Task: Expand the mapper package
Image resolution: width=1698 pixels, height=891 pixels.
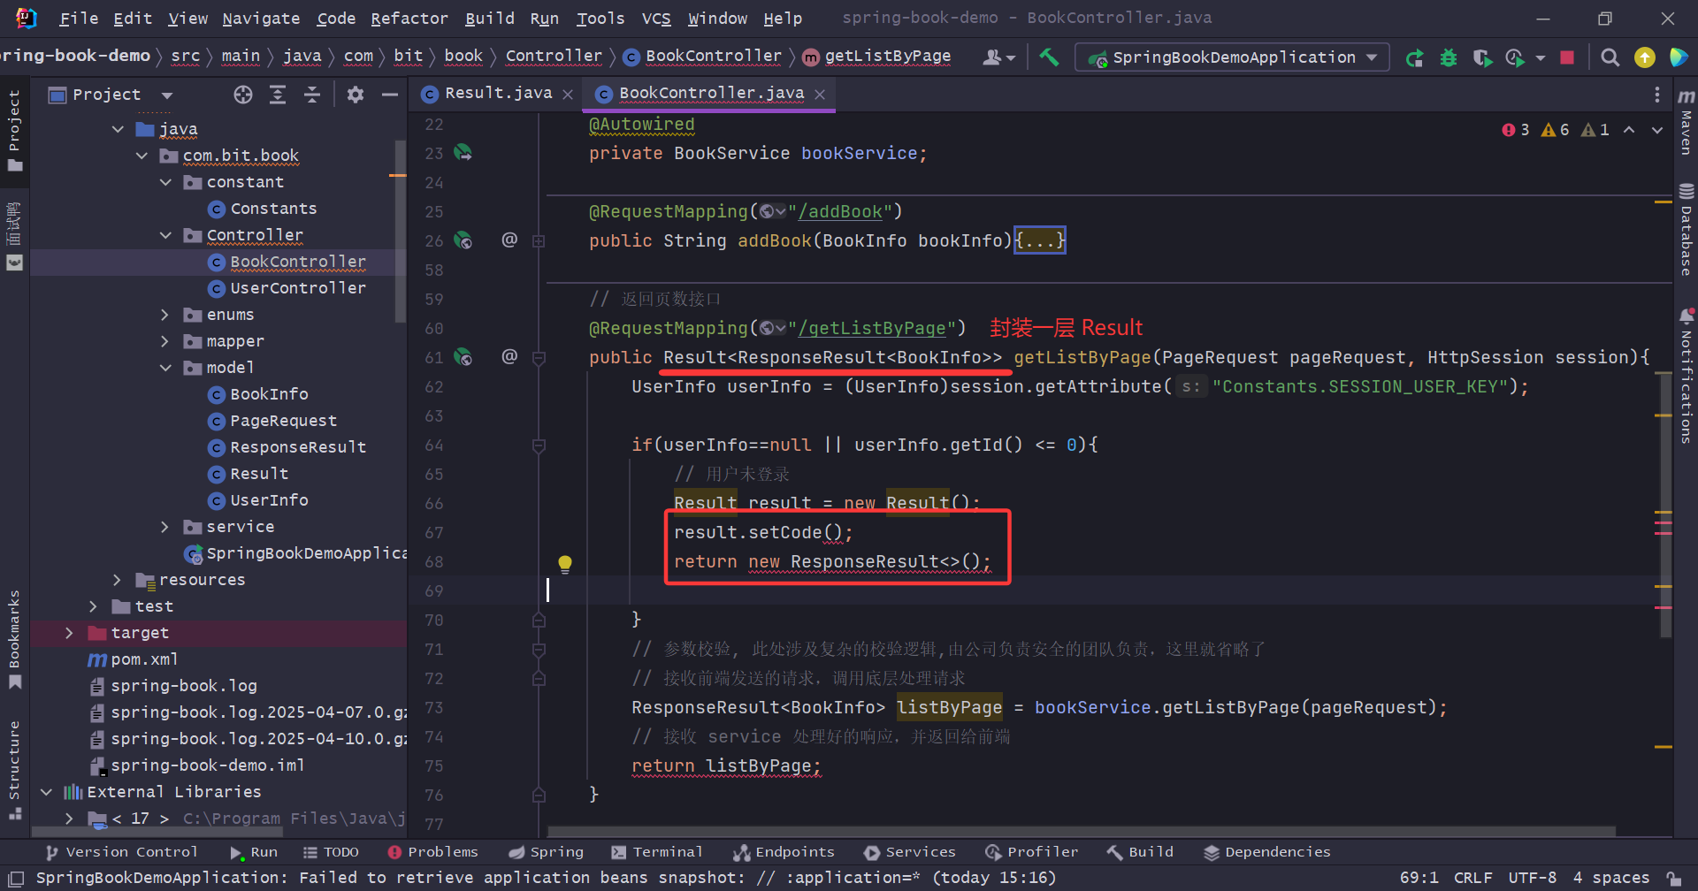Action: click(x=165, y=341)
